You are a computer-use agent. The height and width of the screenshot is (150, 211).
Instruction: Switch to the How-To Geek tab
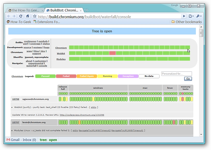[x=26, y=10]
